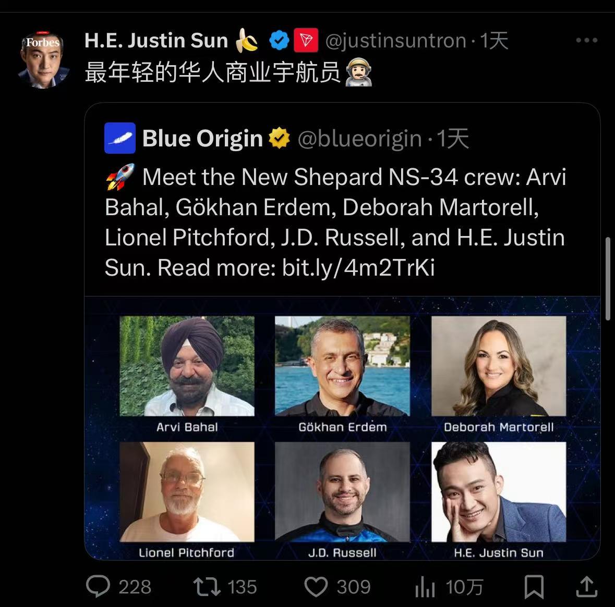This screenshot has width=615, height=607.
Task: Tap the repost arrows icon
Action: [x=207, y=587]
